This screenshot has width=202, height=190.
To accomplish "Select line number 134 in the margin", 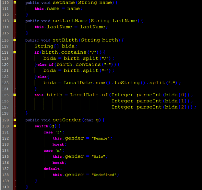I will [x=6, y=150].
